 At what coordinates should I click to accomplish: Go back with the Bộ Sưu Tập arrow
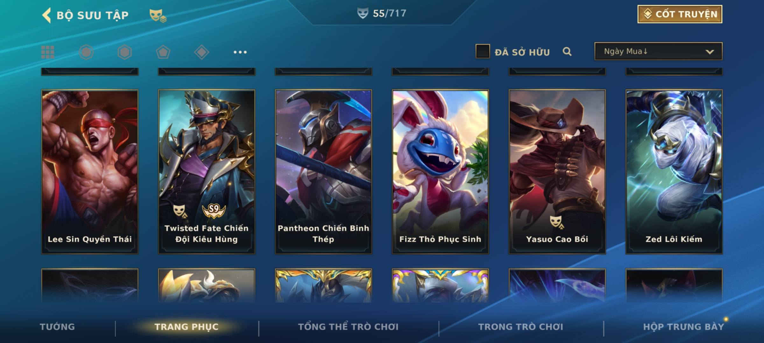(x=46, y=15)
